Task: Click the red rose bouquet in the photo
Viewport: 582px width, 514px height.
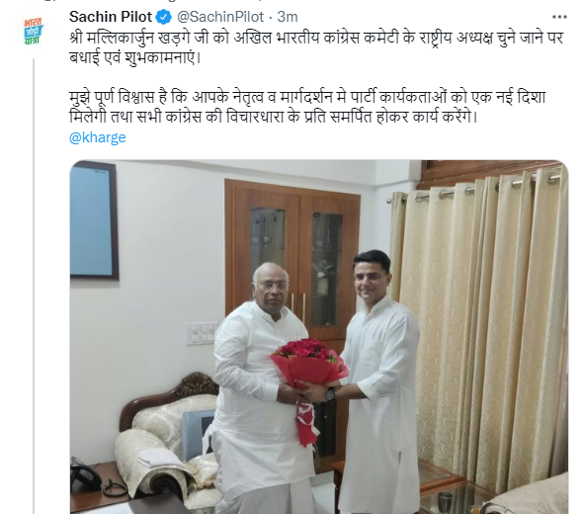Action: (309, 364)
